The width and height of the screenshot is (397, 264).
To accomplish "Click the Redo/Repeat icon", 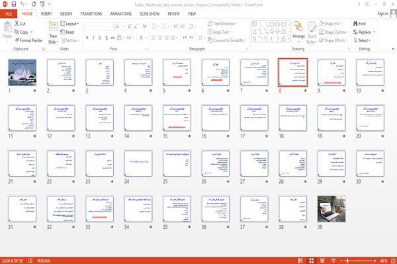I will [x=34, y=4].
